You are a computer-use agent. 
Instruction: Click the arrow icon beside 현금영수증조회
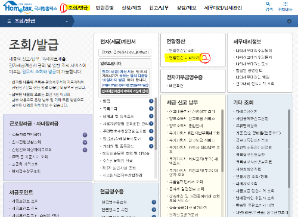pyautogui.click(x=154, y=202)
